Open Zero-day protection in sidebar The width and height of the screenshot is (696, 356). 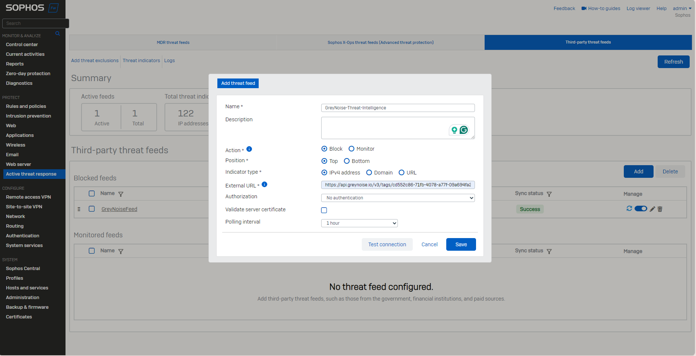[28, 74]
